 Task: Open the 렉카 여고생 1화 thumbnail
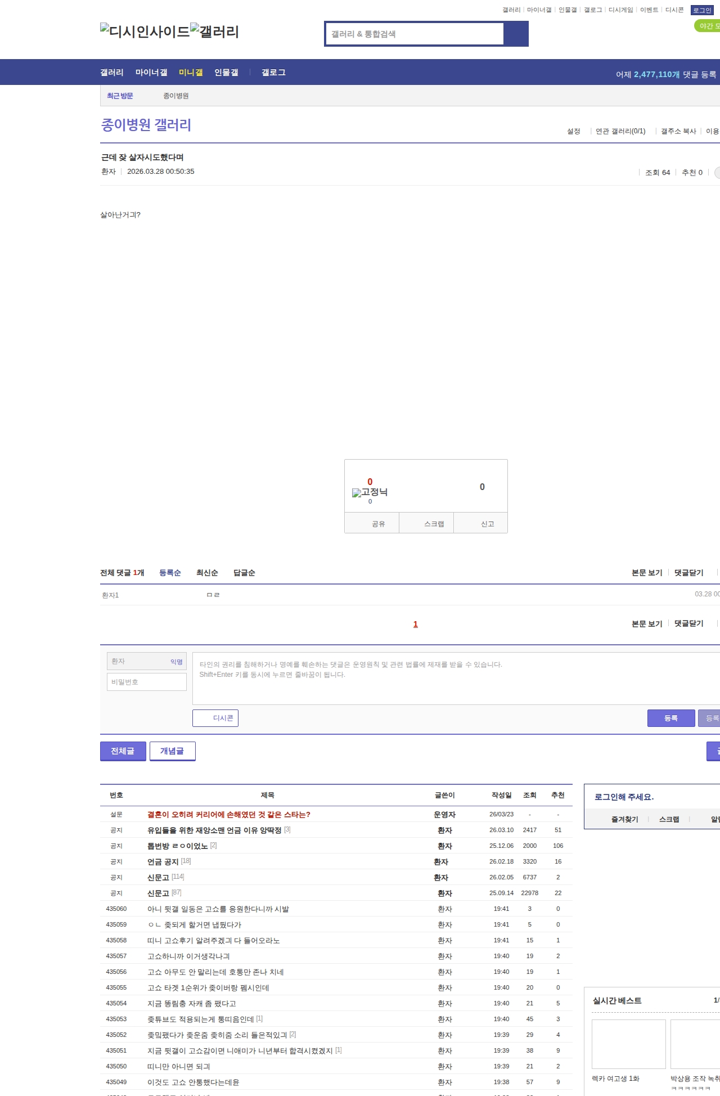(628, 1044)
